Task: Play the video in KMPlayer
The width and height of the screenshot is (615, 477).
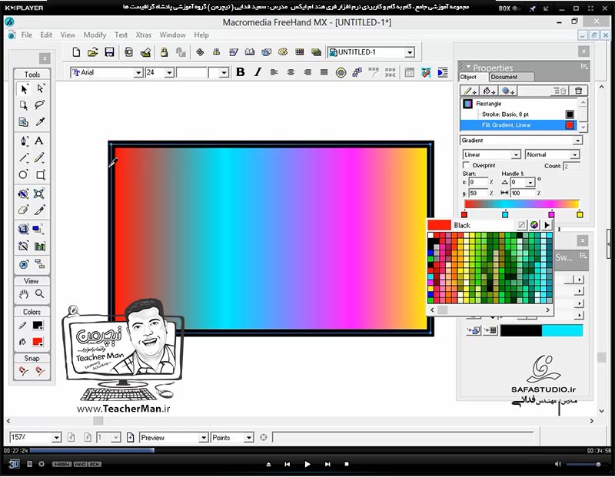Action: [307, 464]
